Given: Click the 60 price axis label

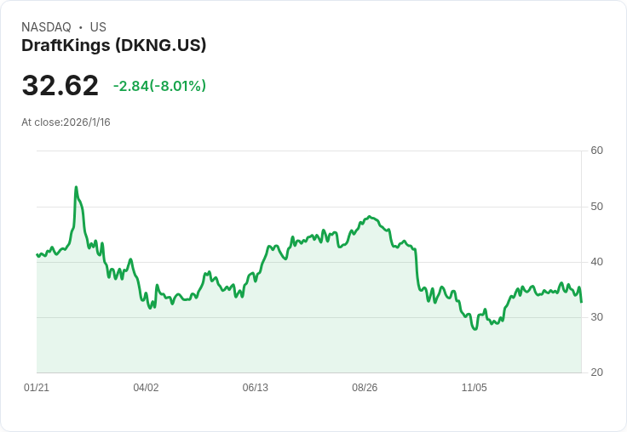Looking at the screenshot, I should click(596, 151).
